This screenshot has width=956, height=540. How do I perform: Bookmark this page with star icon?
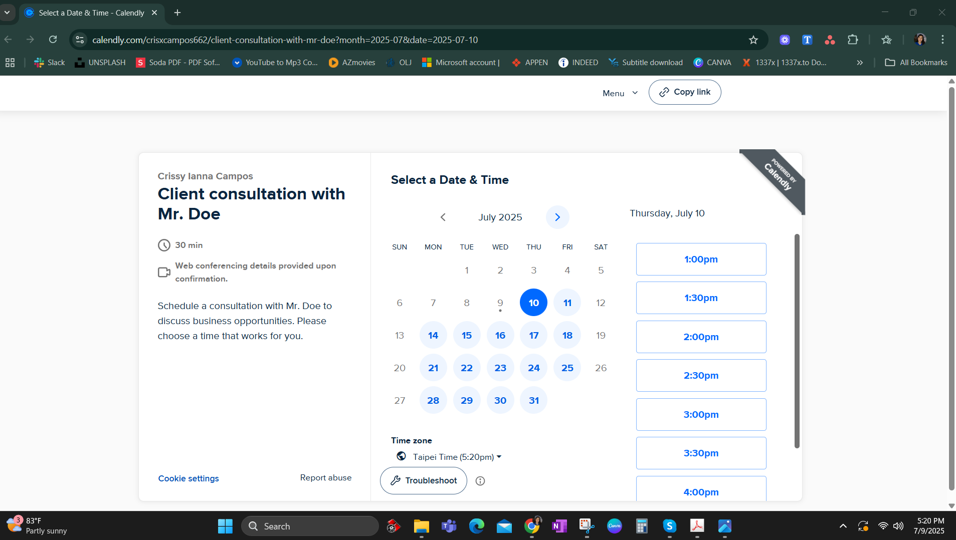point(753,40)
